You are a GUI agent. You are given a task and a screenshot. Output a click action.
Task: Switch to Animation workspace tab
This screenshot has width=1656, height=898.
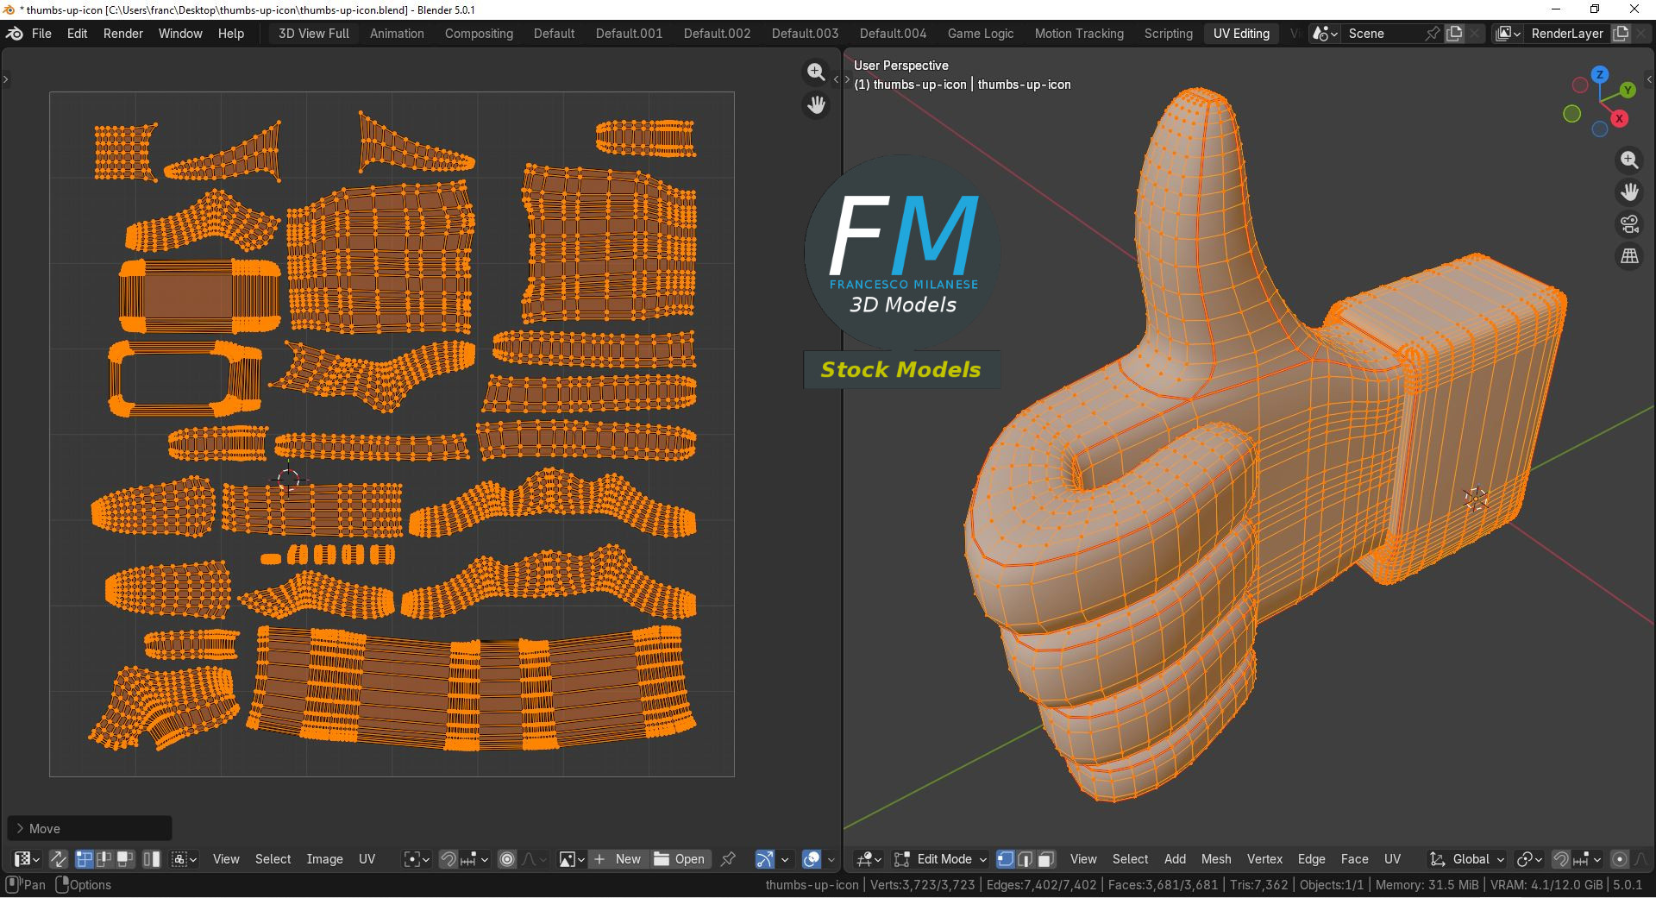pos(397,34)
